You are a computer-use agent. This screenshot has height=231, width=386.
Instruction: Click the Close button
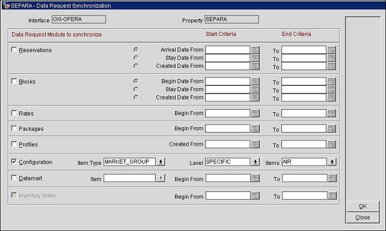pos(363,217)
